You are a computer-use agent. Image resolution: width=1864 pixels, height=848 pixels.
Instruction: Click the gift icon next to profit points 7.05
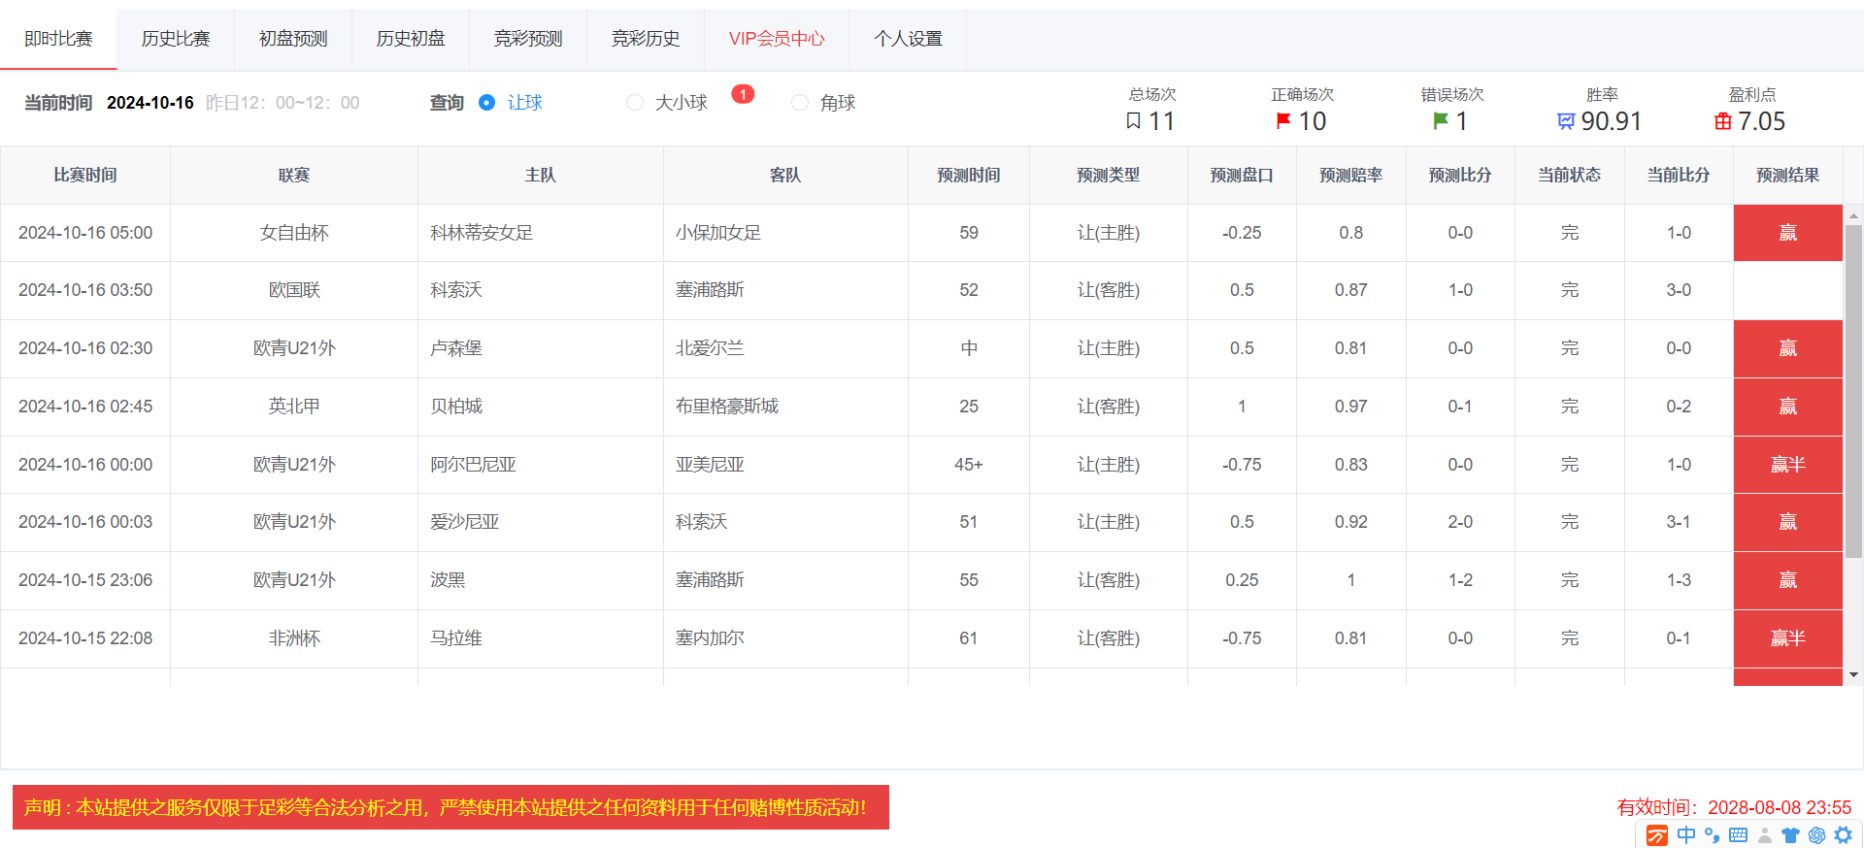click(x=1723, y=121)
